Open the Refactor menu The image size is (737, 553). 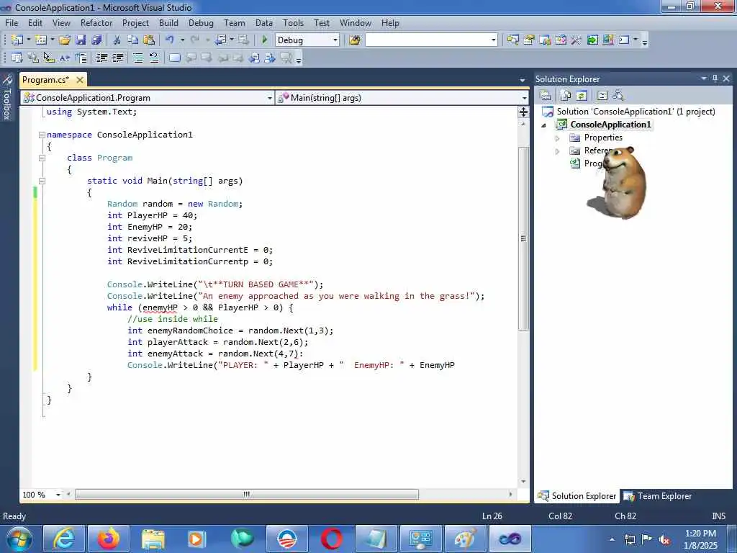point(96,22)
